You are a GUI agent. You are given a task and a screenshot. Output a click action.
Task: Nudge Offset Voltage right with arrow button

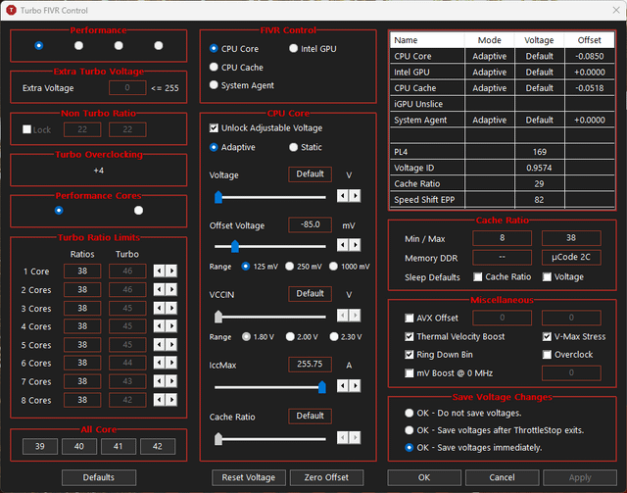pos(355,245)
